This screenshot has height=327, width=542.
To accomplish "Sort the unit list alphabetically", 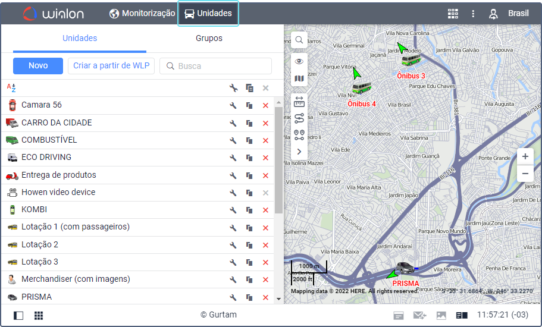I will (11, 88).
